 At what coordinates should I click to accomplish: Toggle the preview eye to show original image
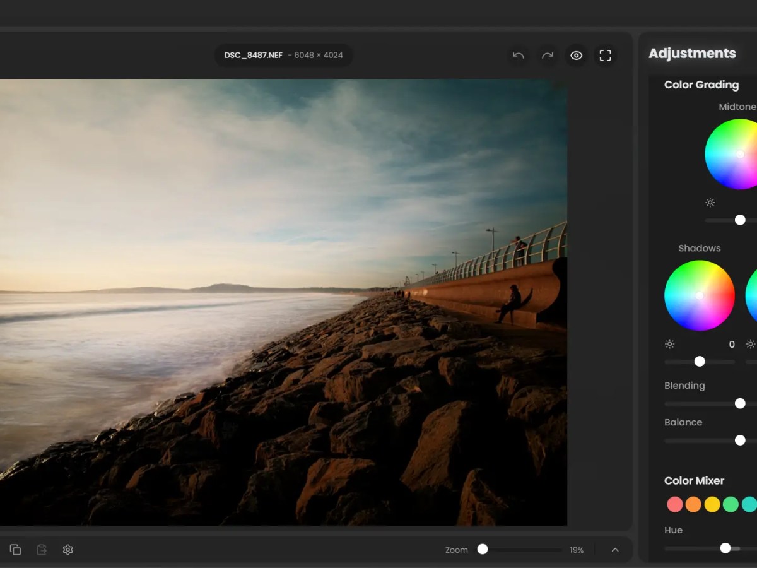[x=576, y=56]
